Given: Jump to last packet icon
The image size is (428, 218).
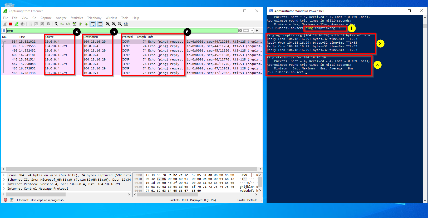Looking at the screenshot, I should point(86,24).
